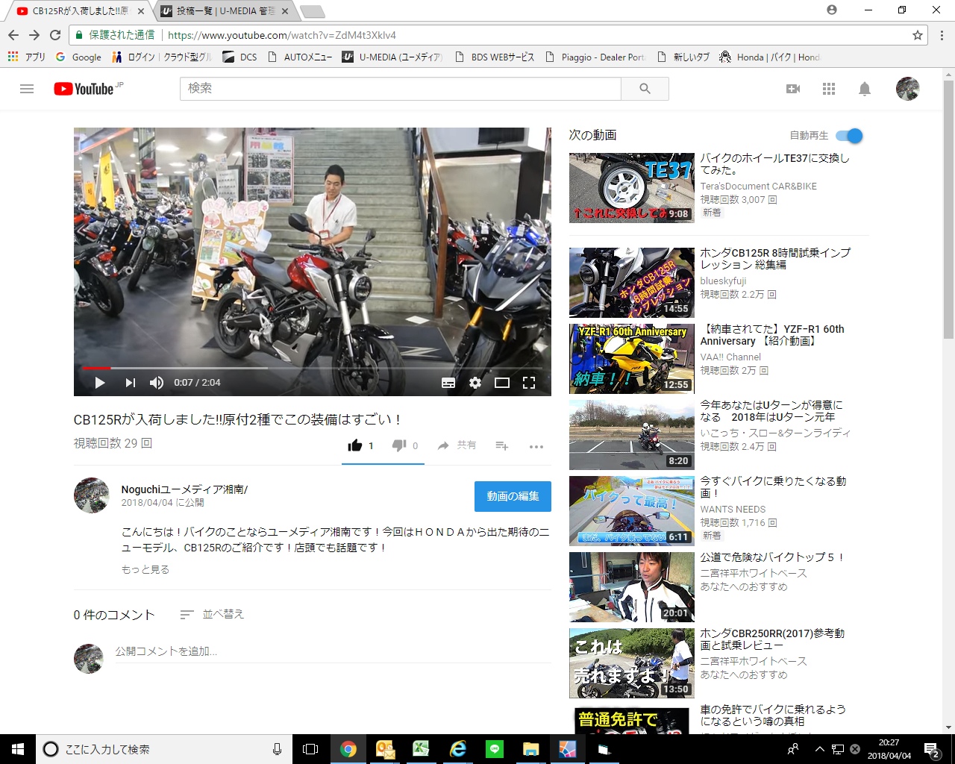Screen dimensions: 955x764
Task: Go back in browser history
Action: click(x=13, y=35)
